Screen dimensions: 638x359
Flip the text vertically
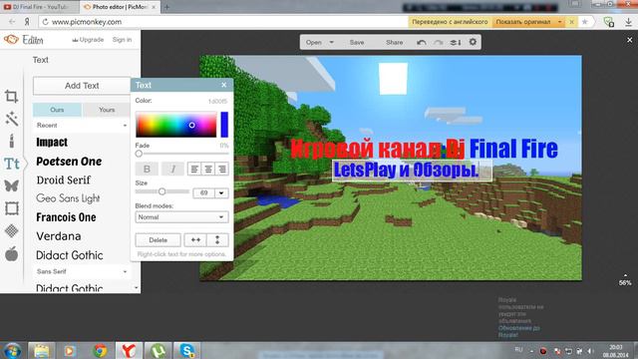[217, 240]
